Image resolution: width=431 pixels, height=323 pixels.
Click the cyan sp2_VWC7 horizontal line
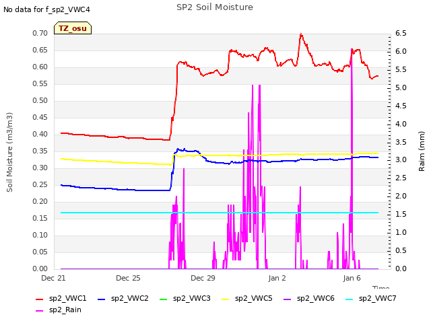pos(220,213)
